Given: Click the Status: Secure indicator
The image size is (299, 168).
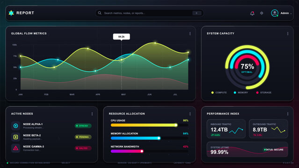Looking at the screenshot, I should pyautogui.click(x=273, y=149).
